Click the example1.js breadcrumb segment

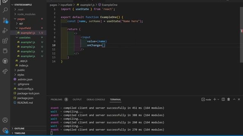point(85,5)
